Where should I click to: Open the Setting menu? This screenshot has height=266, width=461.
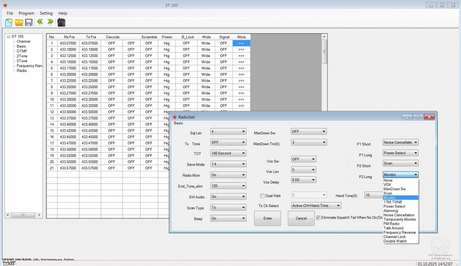click(x=46, y=13)
